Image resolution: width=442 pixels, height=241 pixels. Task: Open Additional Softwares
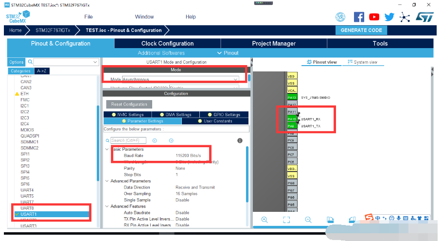pyautogui.click(x=161, y=53)
